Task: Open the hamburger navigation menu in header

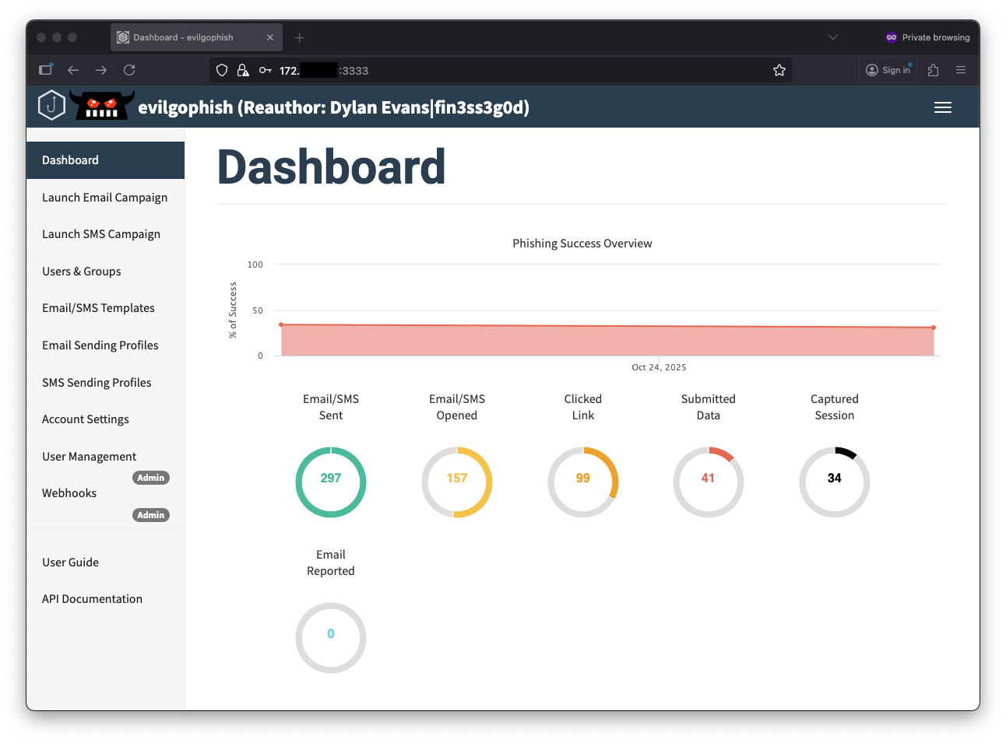Action: pyautogui.click(x=942, y=107)
